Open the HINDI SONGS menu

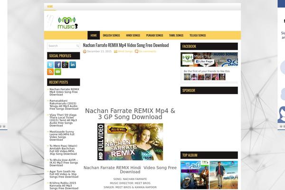point(133,35)
